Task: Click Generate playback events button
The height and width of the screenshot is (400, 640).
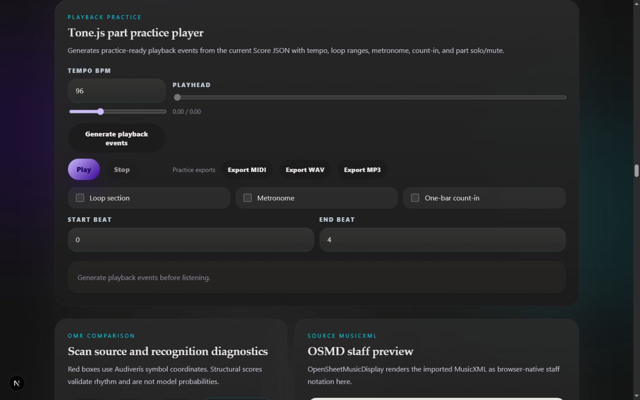Action: pos(116,138)
